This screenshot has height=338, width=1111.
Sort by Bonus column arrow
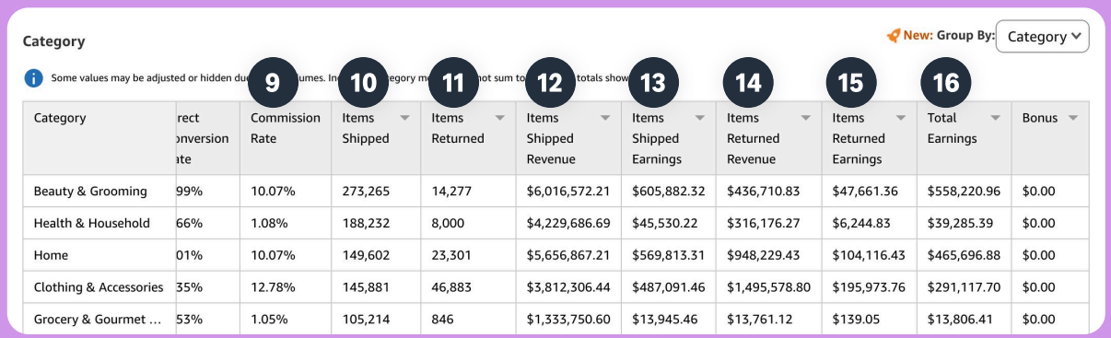coord(1072,118)
